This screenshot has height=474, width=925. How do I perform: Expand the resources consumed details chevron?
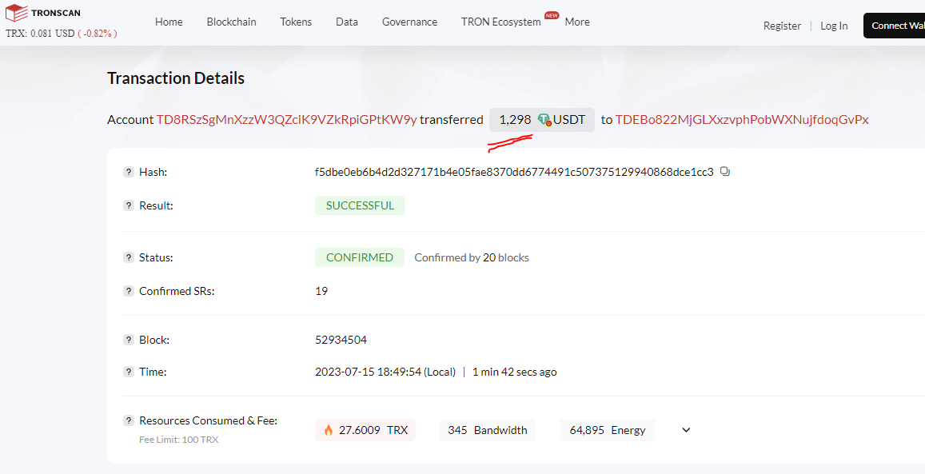tap(686, 430)
